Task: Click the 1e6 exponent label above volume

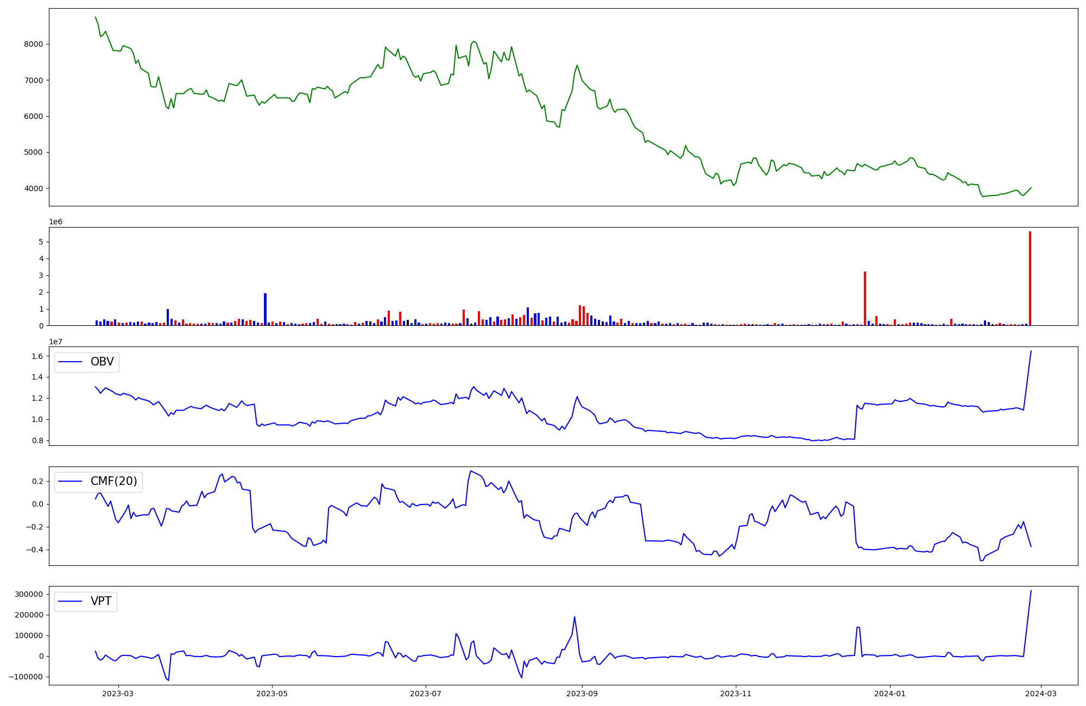Action: coord(55,222)
